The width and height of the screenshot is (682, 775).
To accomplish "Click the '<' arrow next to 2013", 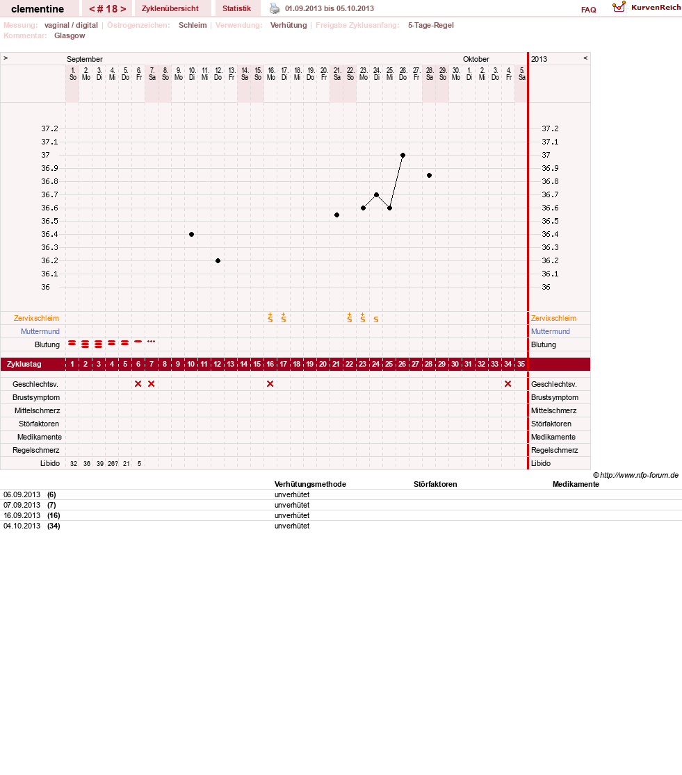I will click(x=585, y=58).
